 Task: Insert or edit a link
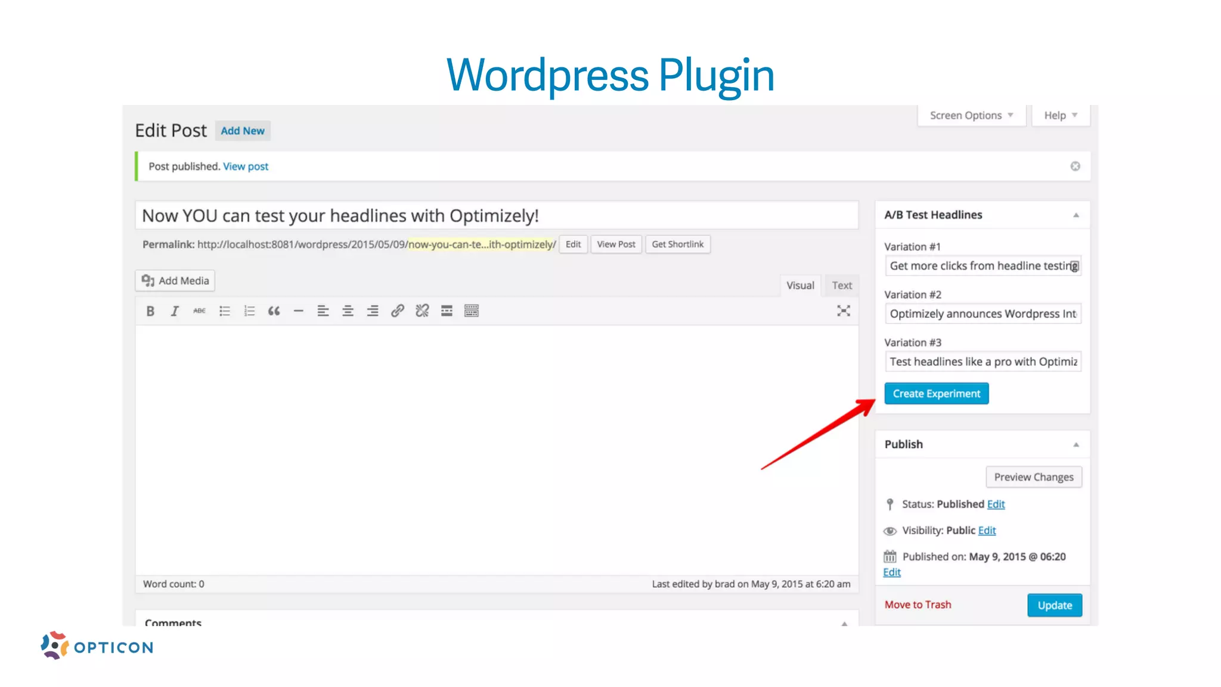(x=397, y=311)
